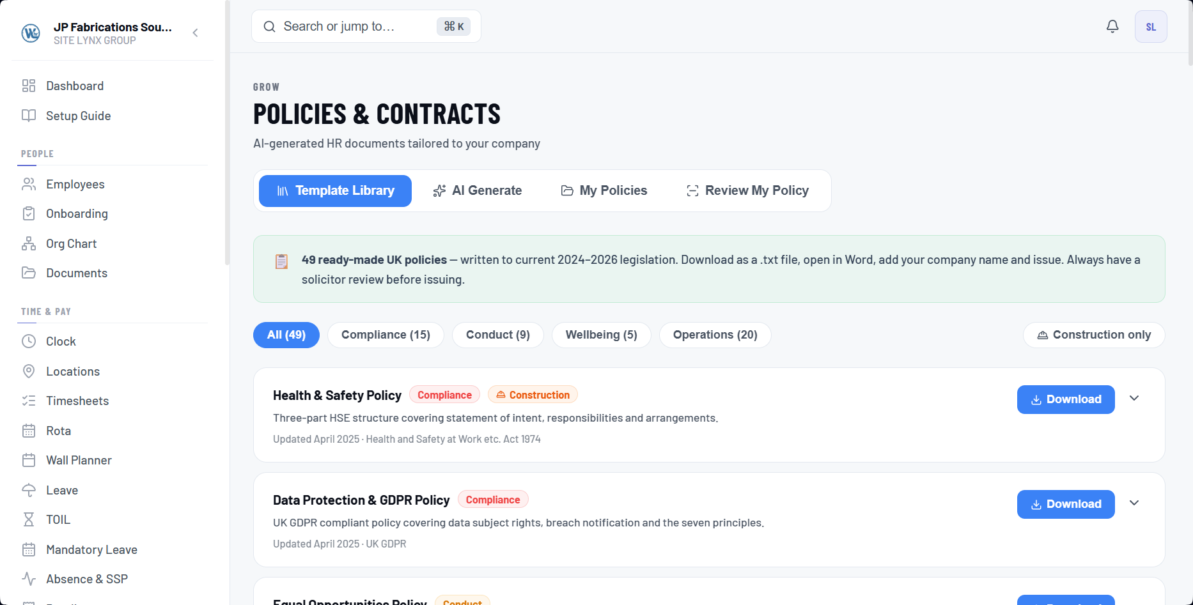
Task: Expand the Data Protection & GDPR Policy card
Action: (x=1134, y=503)
